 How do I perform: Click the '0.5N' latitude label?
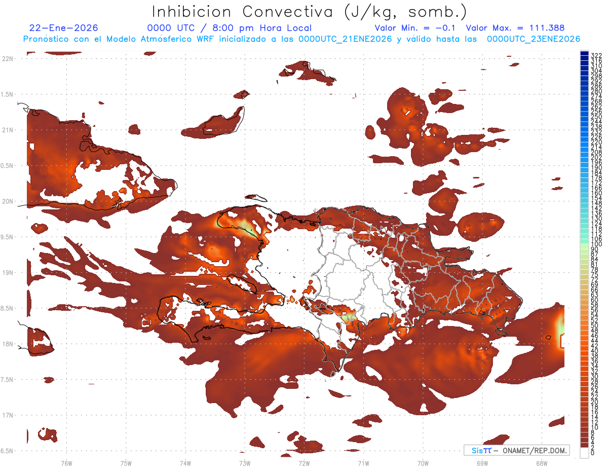click(x=8, y=166)
